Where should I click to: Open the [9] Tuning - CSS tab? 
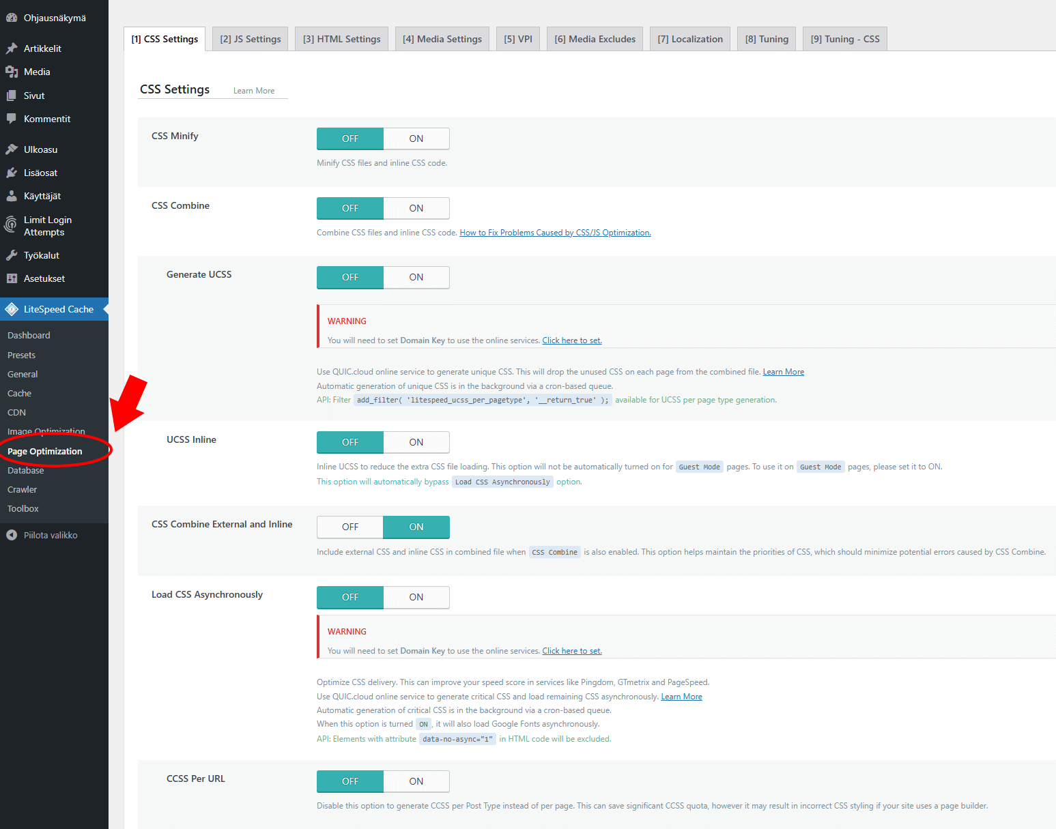coord(845,39)
